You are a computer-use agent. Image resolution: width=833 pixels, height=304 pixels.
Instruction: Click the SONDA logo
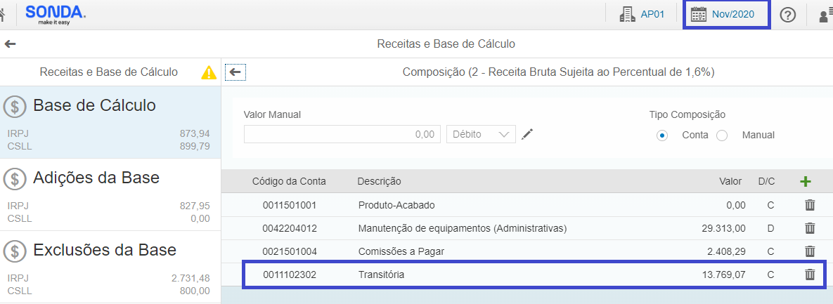[x=56, y=14]
